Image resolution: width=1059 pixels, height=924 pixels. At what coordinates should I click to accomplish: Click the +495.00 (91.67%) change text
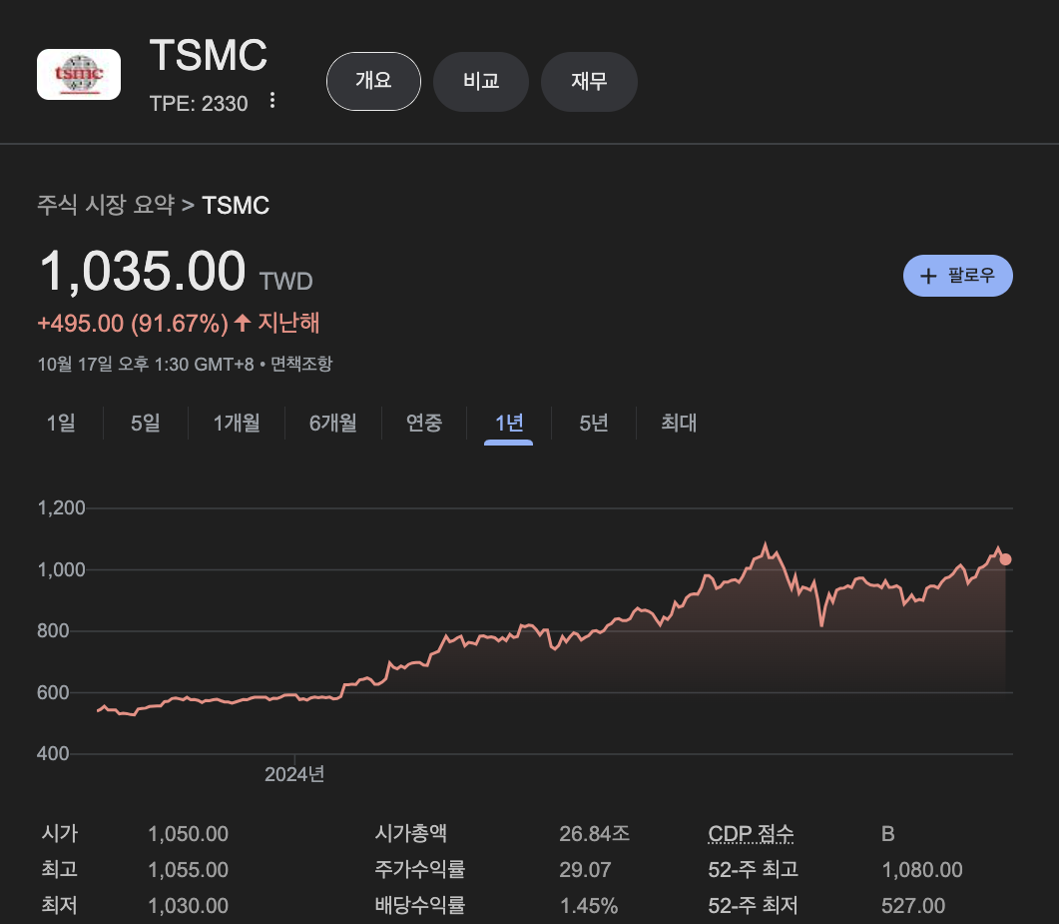pos(133,323)
